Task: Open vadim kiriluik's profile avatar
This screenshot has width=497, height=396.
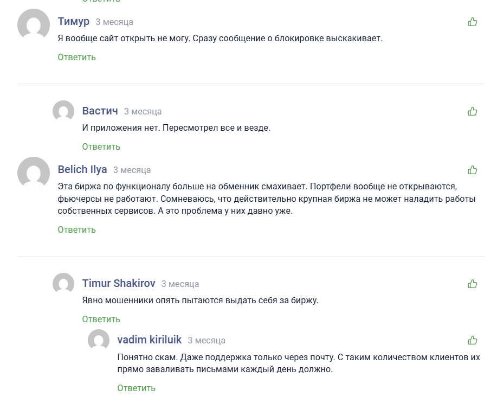Action: click(x=98, y=341)
